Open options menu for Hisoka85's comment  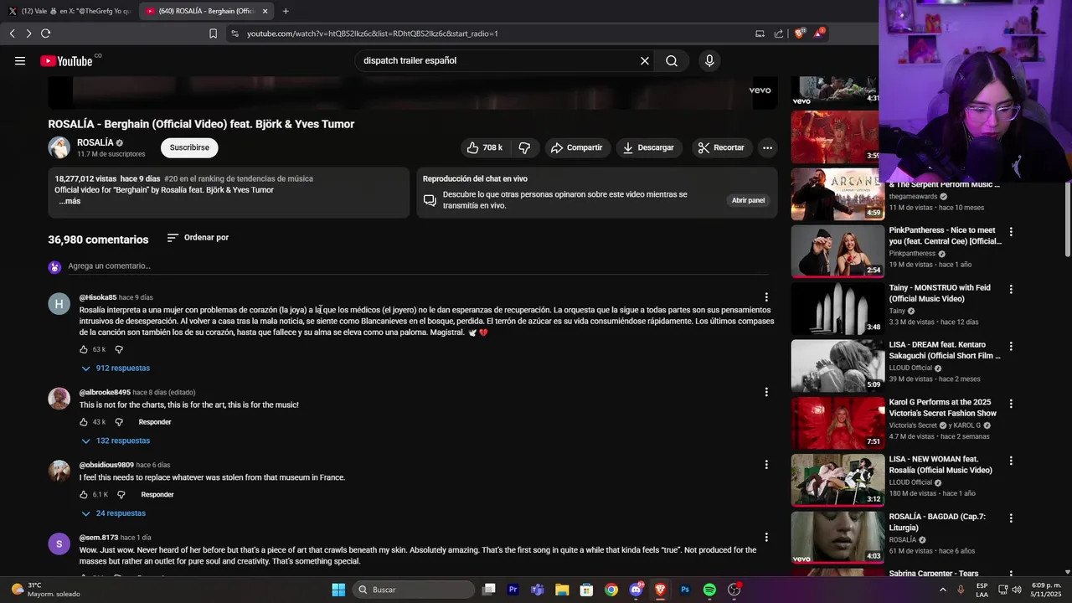tap(766, 297)
